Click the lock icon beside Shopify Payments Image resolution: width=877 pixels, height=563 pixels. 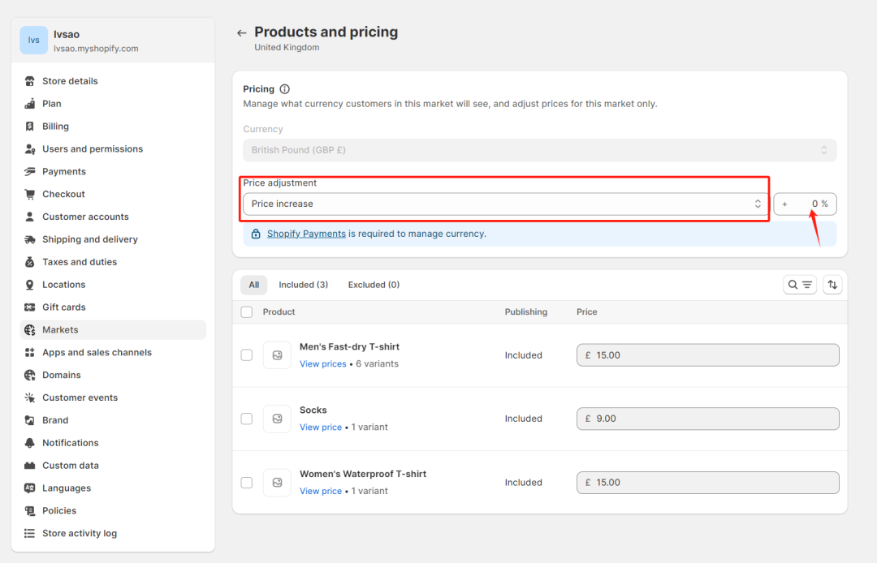tap(256, 234)
